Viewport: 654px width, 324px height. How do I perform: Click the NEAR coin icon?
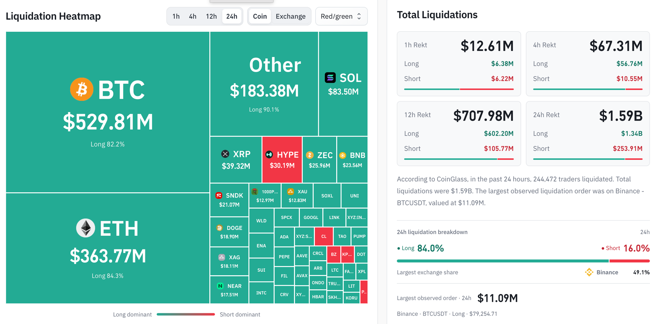[x=220, y=286]
